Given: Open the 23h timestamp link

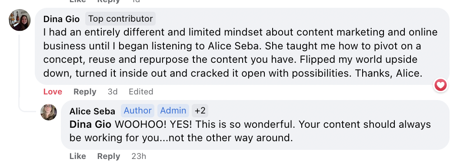Looking at the screenshot, I should [139, 156].
